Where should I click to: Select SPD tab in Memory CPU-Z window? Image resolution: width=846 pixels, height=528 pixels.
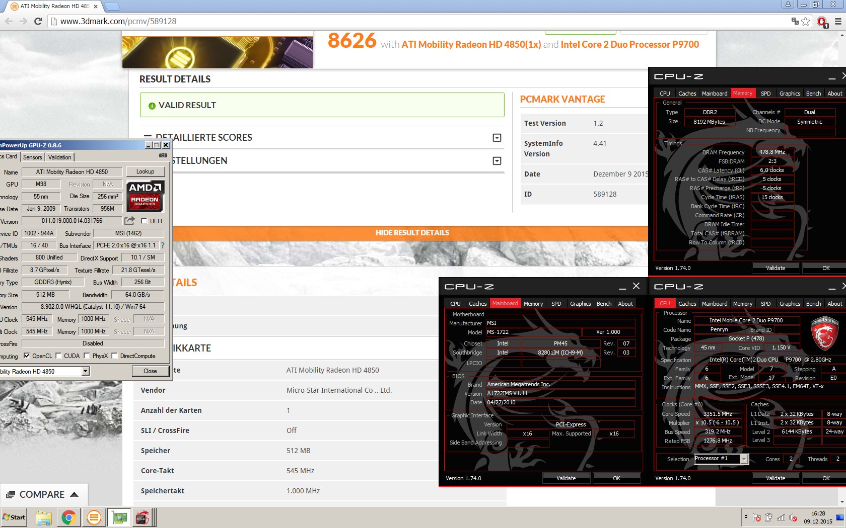pyautogui.click(x=765, y=94)
